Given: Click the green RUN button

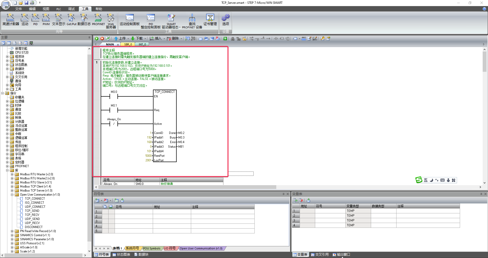Looking at the screenshot, I should [97, 39].
